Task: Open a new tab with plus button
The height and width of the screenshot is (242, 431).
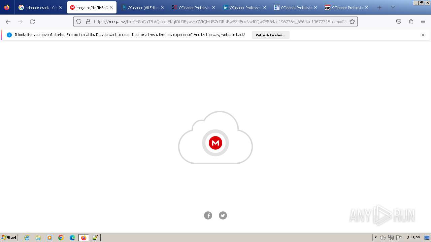Action: click(x=379, y=7)
